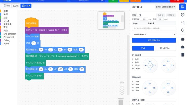Open the テキスト block category
This screenshot has width=187, height=105.
pos(8,24)
